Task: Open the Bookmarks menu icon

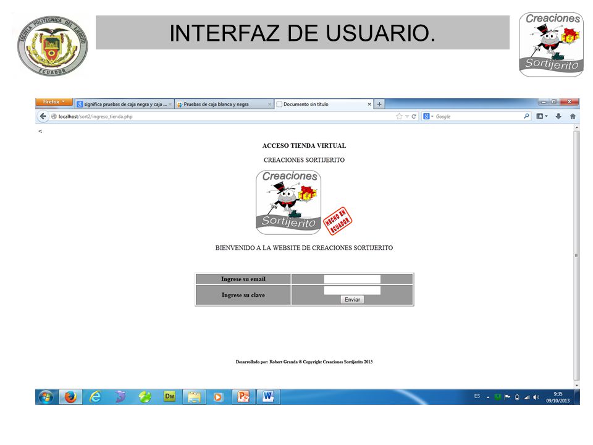Action: pyautogui.click(x=540, y=116)
